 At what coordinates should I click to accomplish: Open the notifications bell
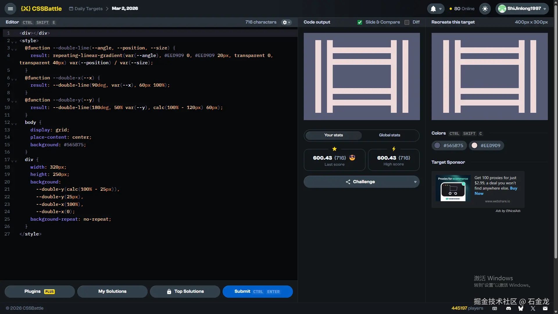tap(433, 9)
